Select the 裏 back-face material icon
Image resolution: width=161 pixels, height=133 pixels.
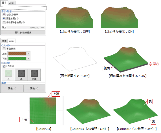21,75
